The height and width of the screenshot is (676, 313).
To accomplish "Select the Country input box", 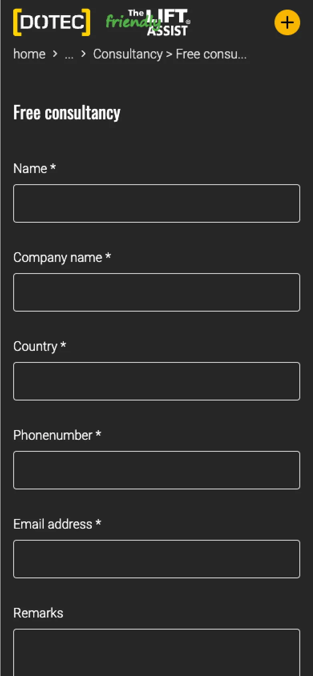I will coord(156,381).
